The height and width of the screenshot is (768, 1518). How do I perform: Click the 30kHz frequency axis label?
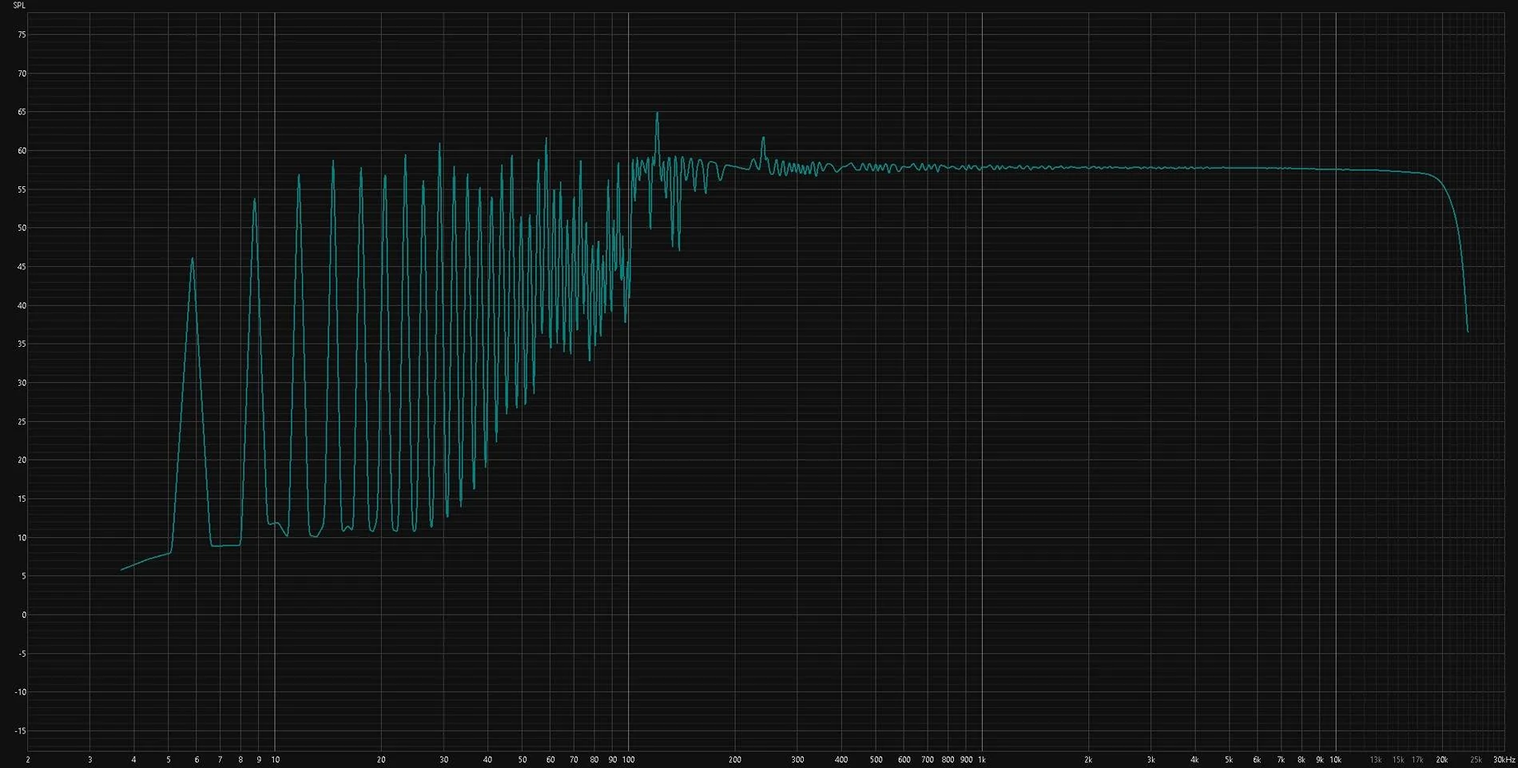1504,760
